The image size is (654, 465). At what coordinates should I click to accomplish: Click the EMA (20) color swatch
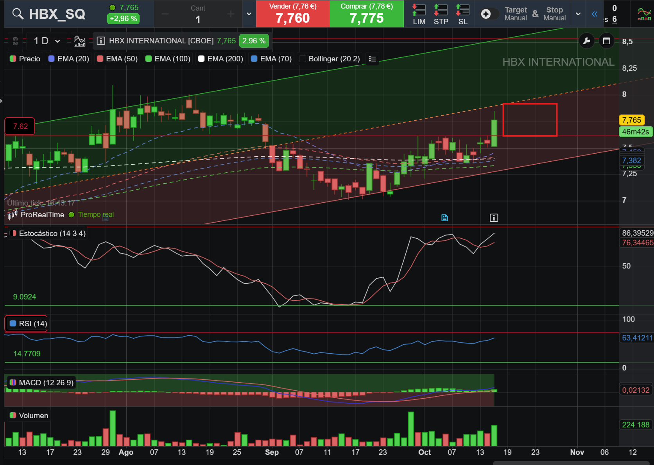pyautogui.click(x=51, y=59)
